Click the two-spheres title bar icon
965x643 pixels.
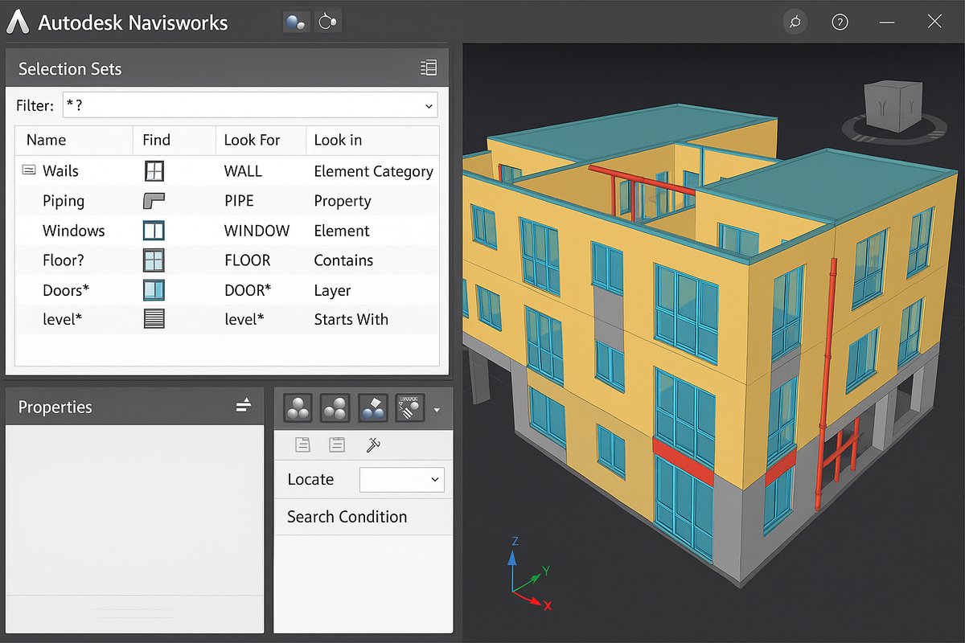pyautogui.click(x=295, y=22)
